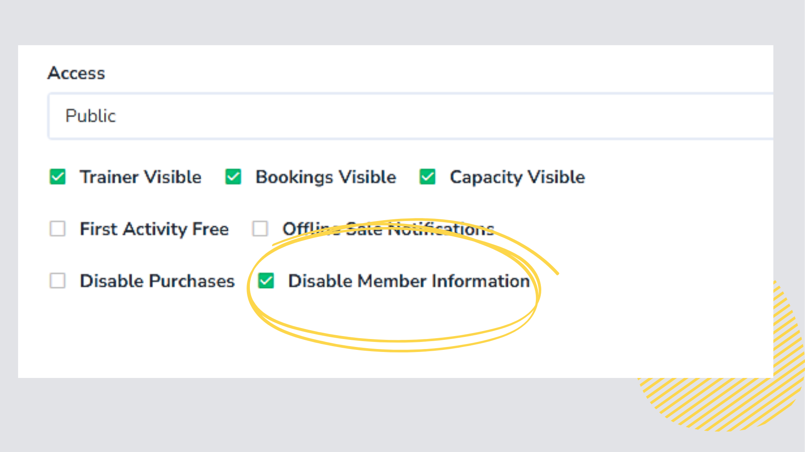Open the Access dropdown field
Image resolution: width=805 pixels, height=452 pixels.
pos(411,116)
